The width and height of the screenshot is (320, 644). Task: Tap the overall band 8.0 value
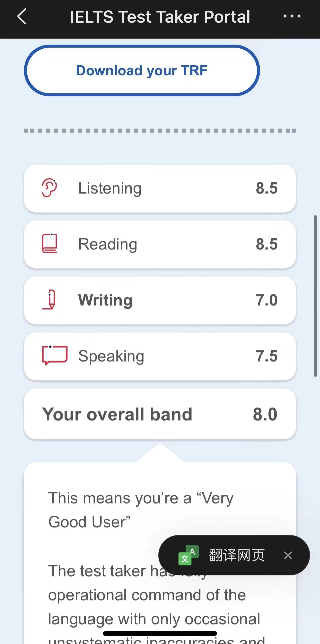(265, 414)
